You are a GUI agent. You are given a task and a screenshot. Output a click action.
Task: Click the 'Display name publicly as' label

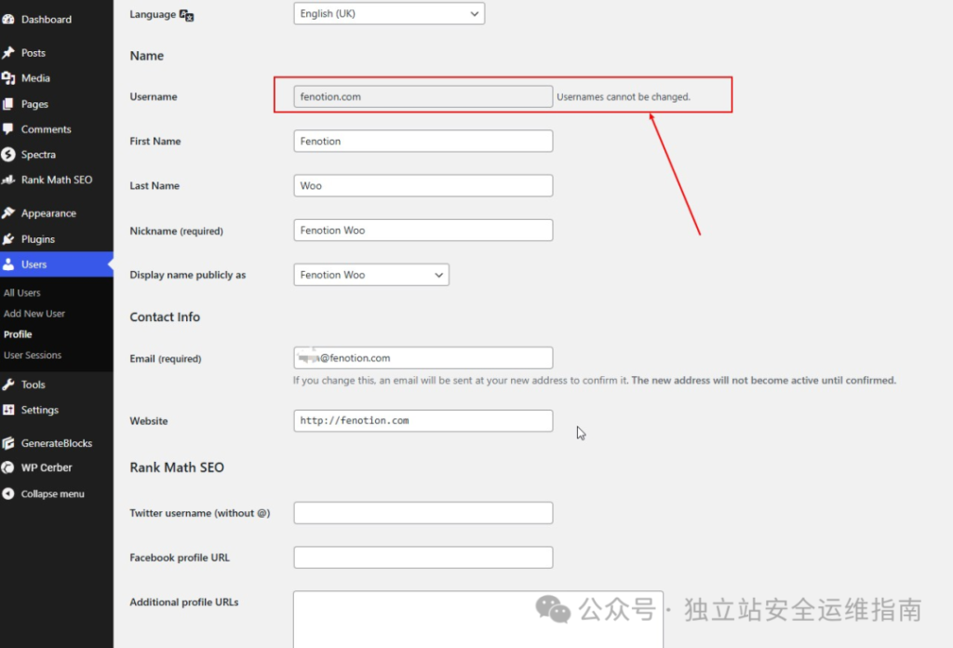coord(188,275)
